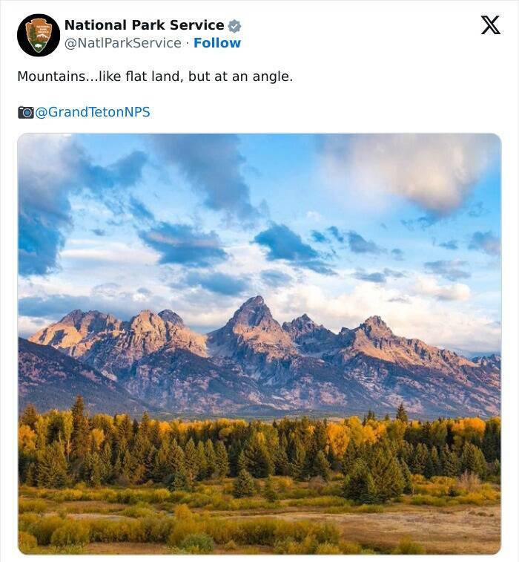Click the word "Mountains" in the tweet
The width and height of the screenshot is (519, 562).
click(x=48, y=76)
